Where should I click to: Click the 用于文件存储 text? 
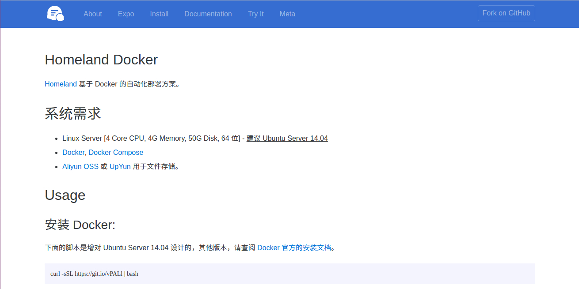click(156, 166)
